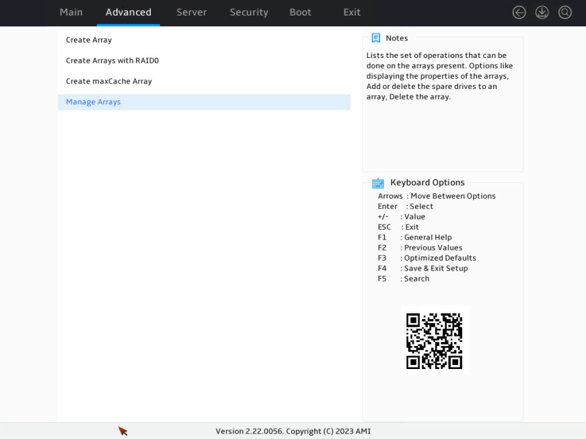586x439 pixels.
Task: Click the '+/- : Value' line
Action: 401,217
